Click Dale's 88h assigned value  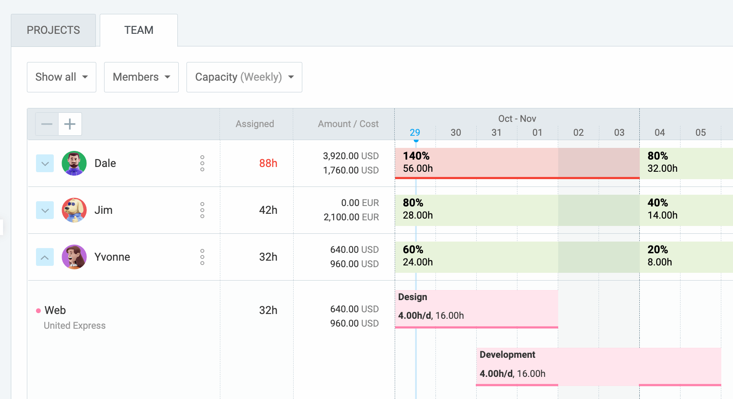tap(268, 164)
